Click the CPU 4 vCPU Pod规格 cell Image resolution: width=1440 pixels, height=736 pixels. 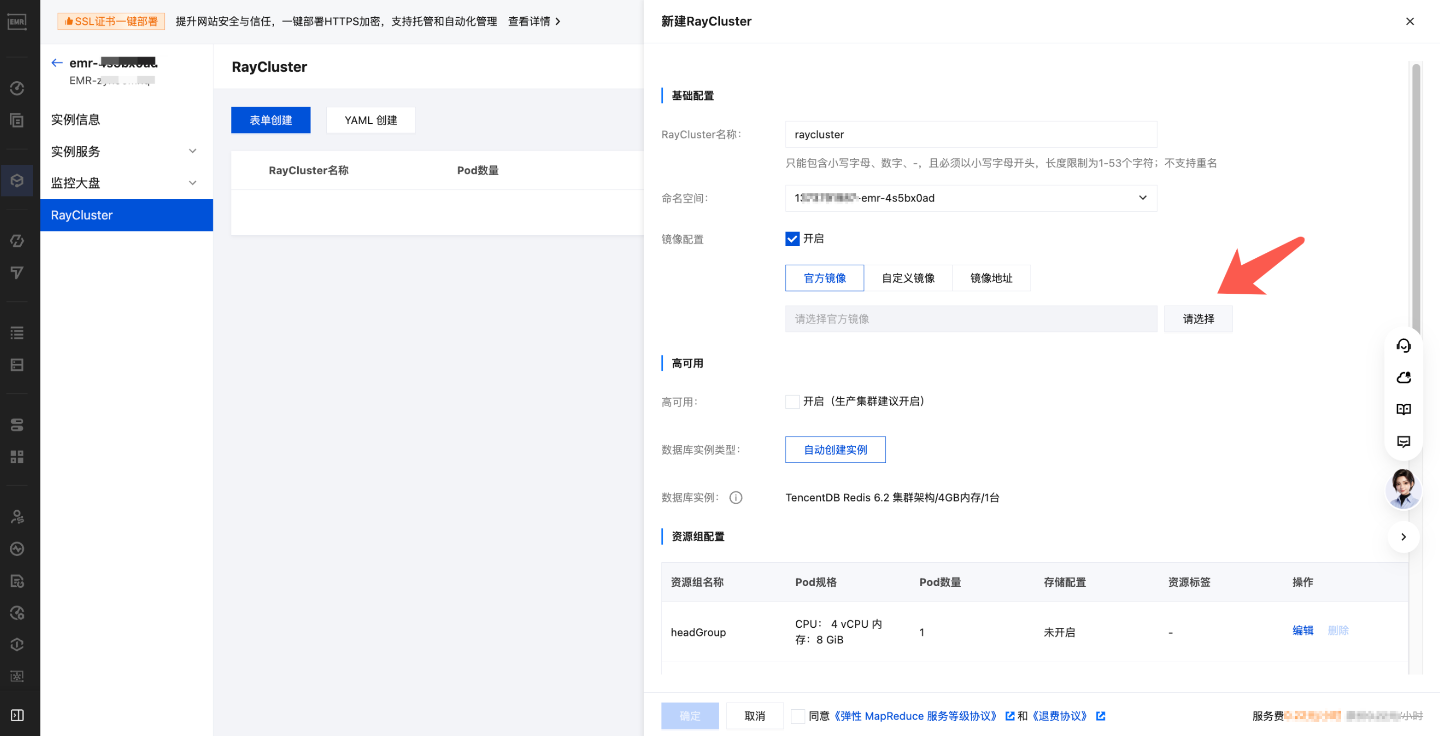[839, 632]
